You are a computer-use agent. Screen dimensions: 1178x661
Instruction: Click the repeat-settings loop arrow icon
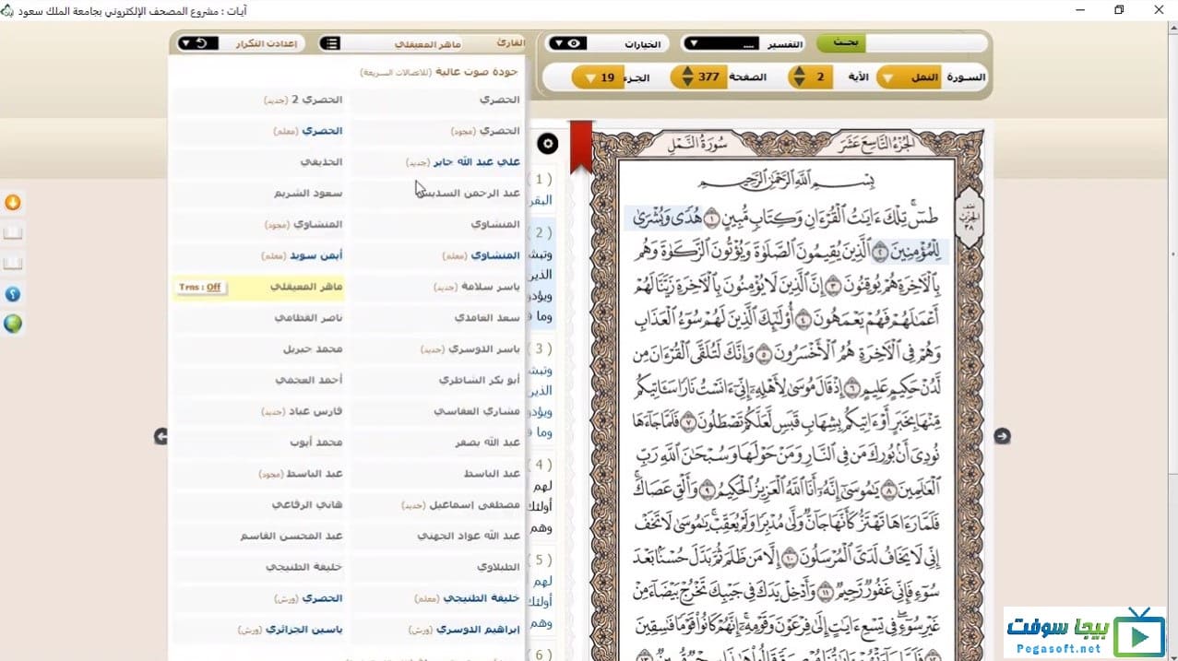point(200,43)
